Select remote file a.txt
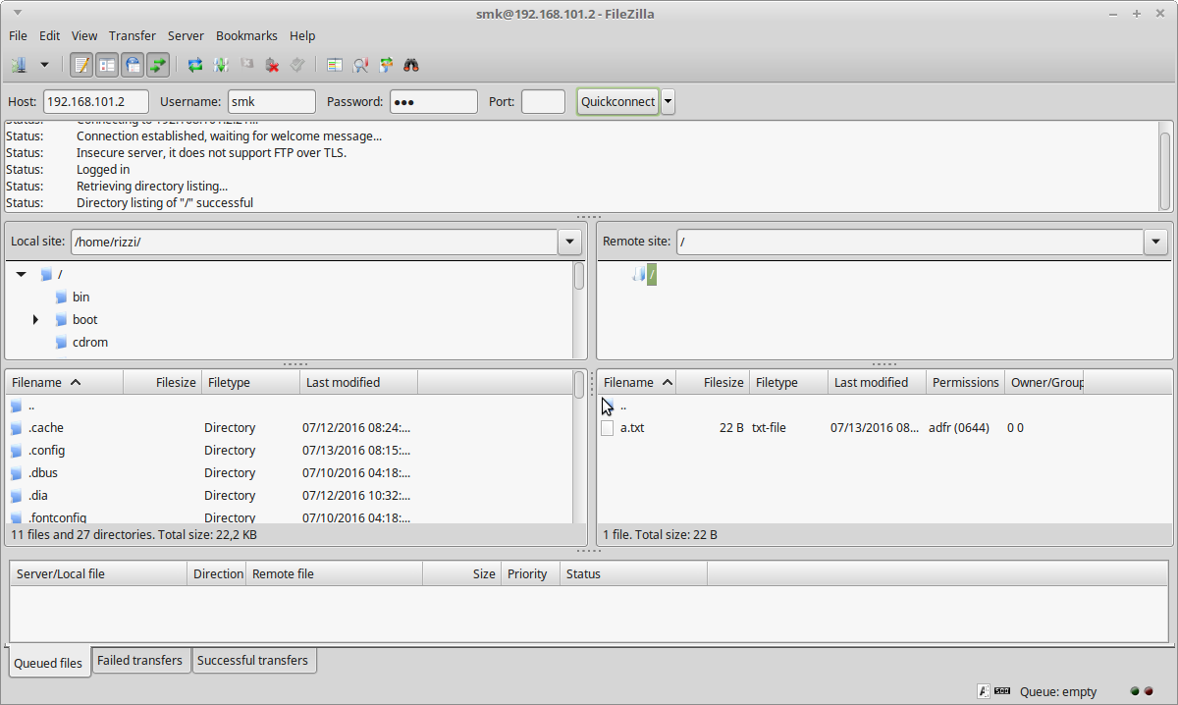The height and width of the screenshot is (705, 1178). tap(632, 428)
